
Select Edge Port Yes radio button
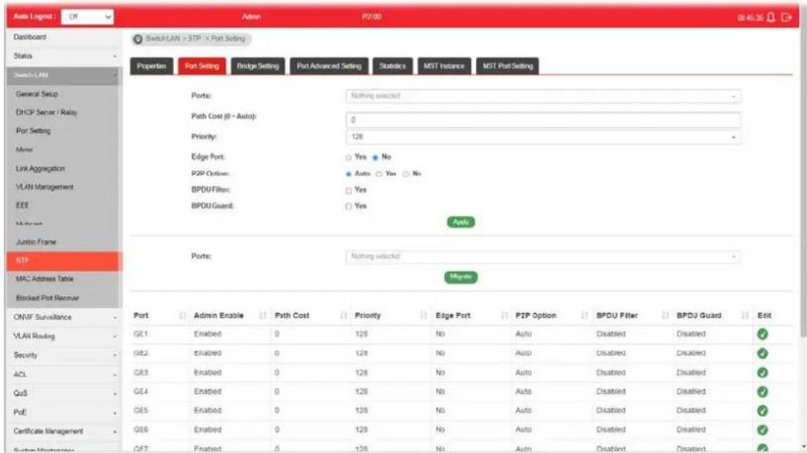349,158
